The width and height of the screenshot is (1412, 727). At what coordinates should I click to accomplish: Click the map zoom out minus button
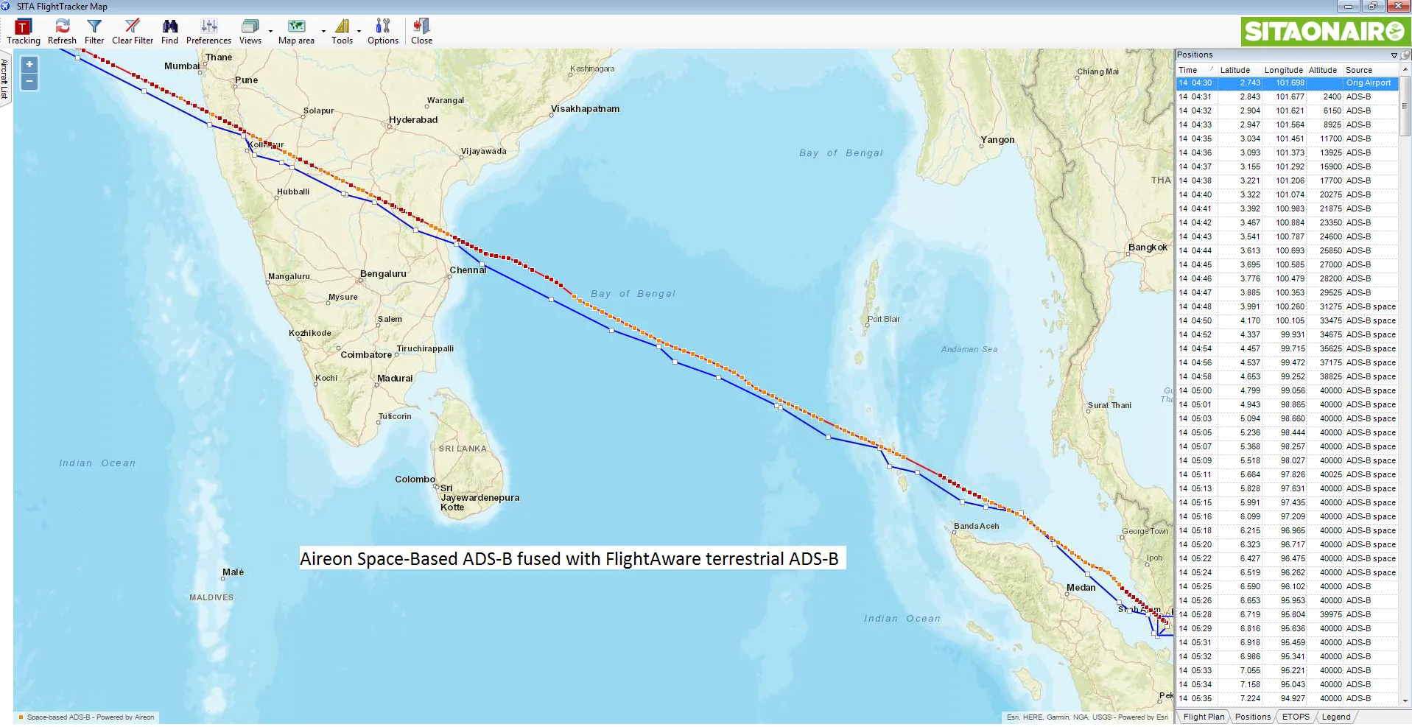tap(29, 81)
